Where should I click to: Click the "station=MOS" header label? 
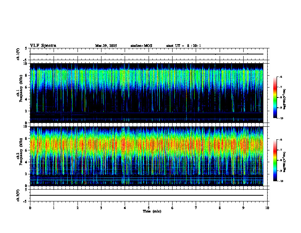pos(141,46)
